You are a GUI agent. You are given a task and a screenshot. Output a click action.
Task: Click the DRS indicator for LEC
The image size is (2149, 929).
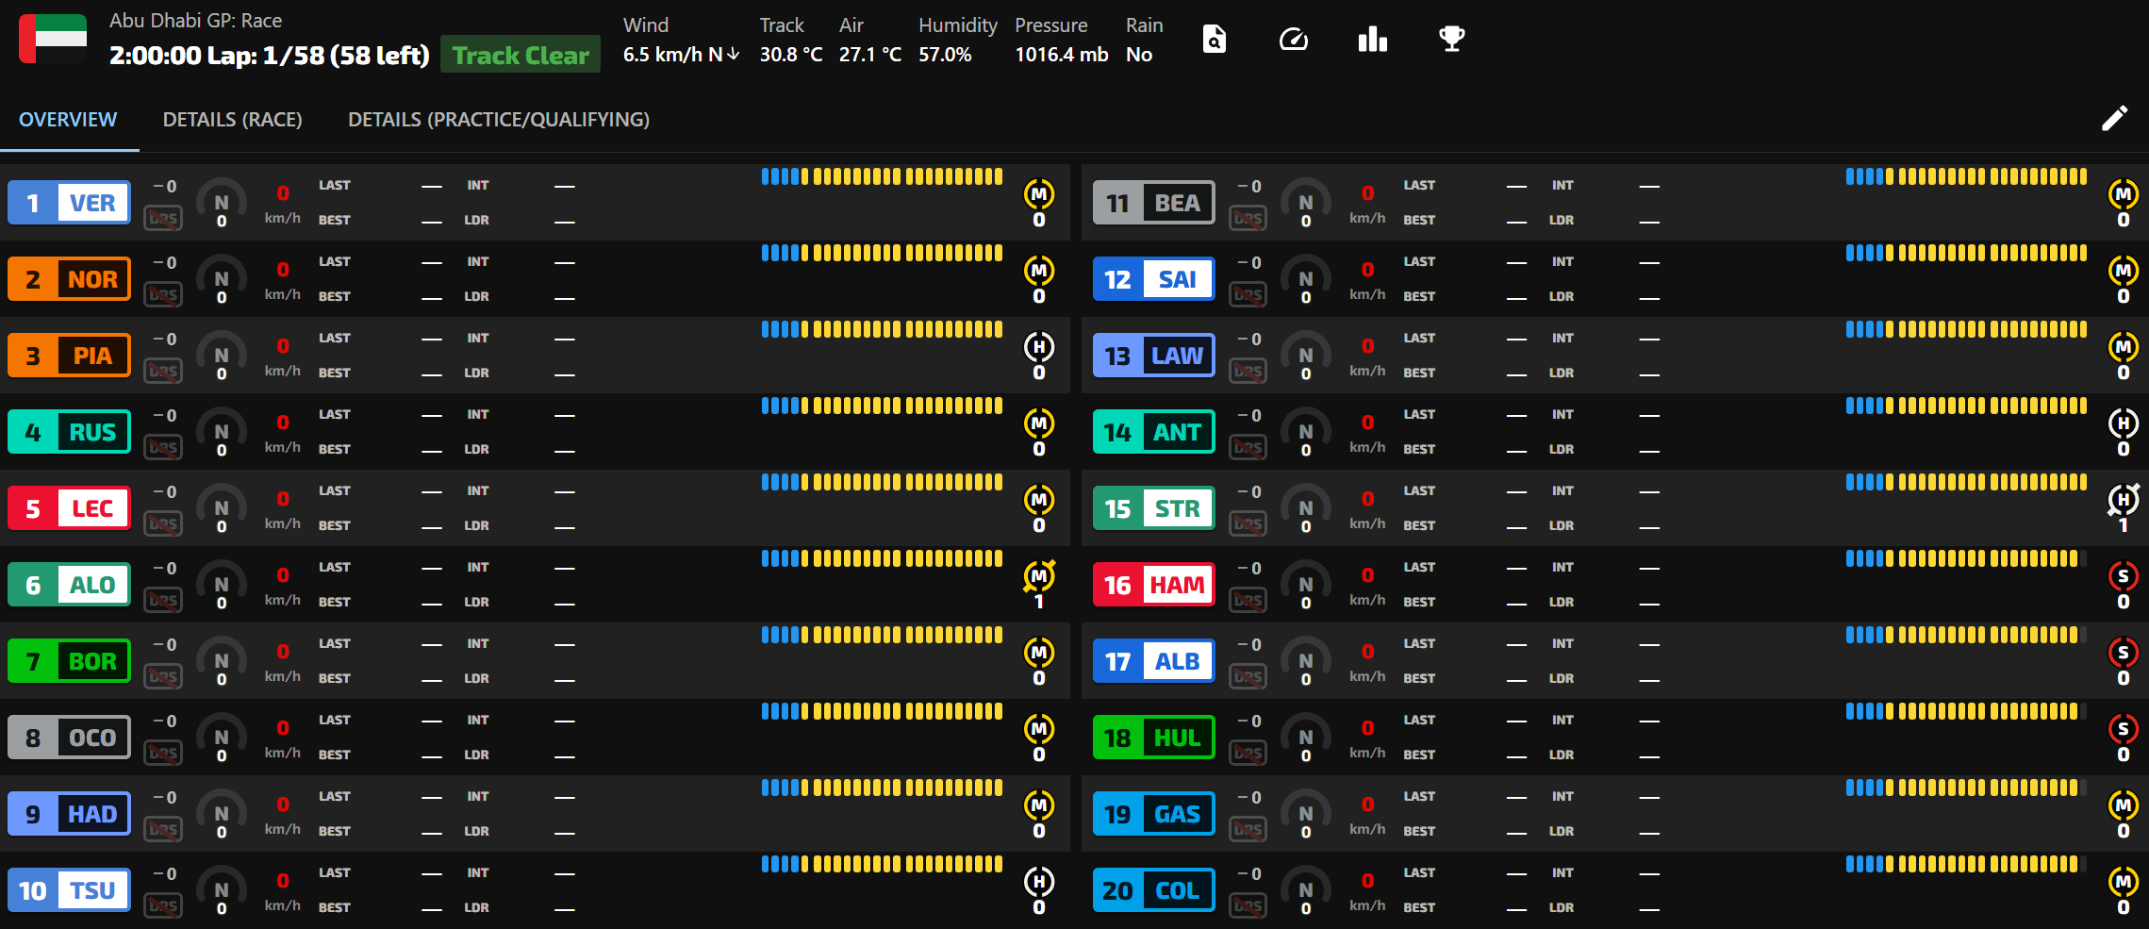coord(163,524)
